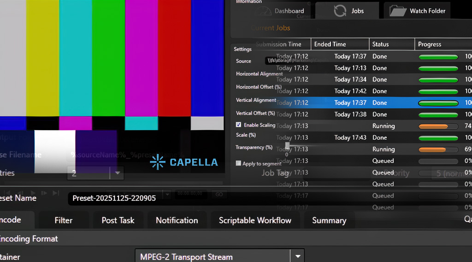Expand the Retries dropdown showing 2
The width and height of the screenshot is (472, 262).
tap(117, 173)
